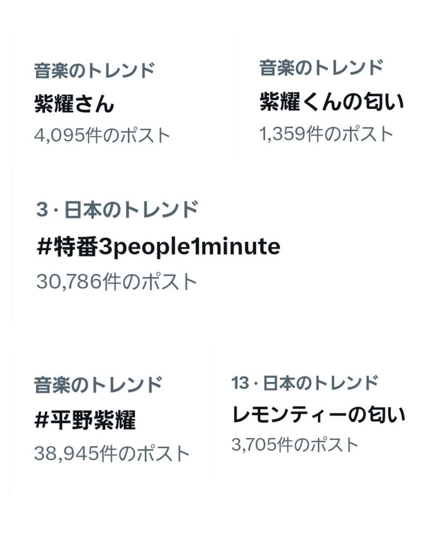This screenshot has width=435, height=544.
Task: Click the hash symbol of #平野紫耀
Action: click(x=41, y=421)
